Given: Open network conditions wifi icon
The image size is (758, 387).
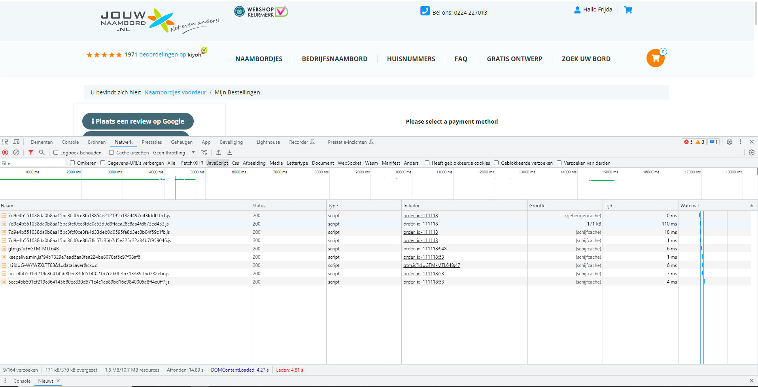Looking at the screenshot, I should (x=204, y=152).
